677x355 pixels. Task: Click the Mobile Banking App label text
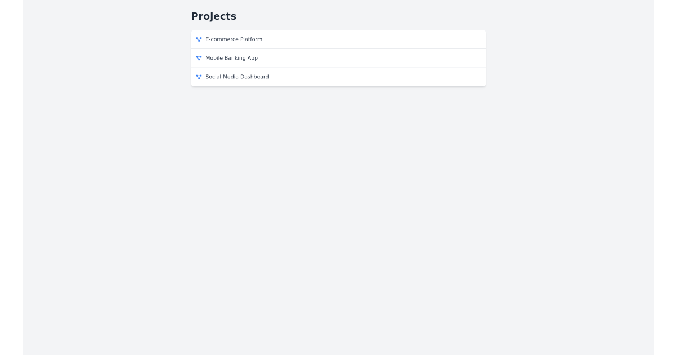pos(231,57)
